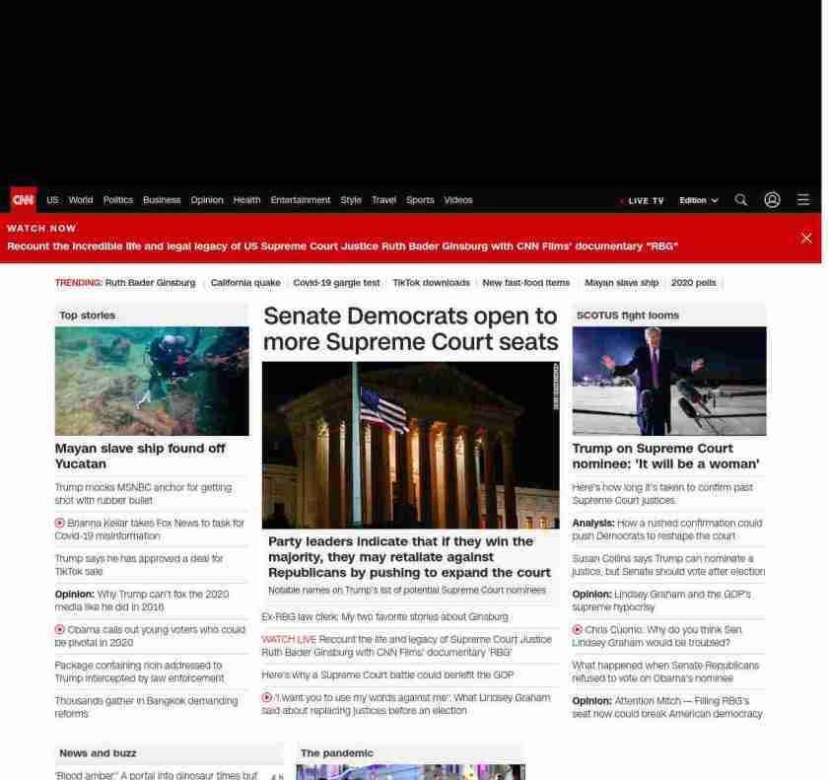Image resolution: width=828 pixels, height=780 pixels.
Task: Open the hamburger menu icon
Action: [x=803, y=200]
